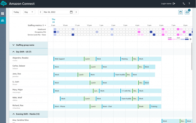This screenshot has height=123, width=196.
Task: Open the Day view dropdown
Action: (29, 12)
